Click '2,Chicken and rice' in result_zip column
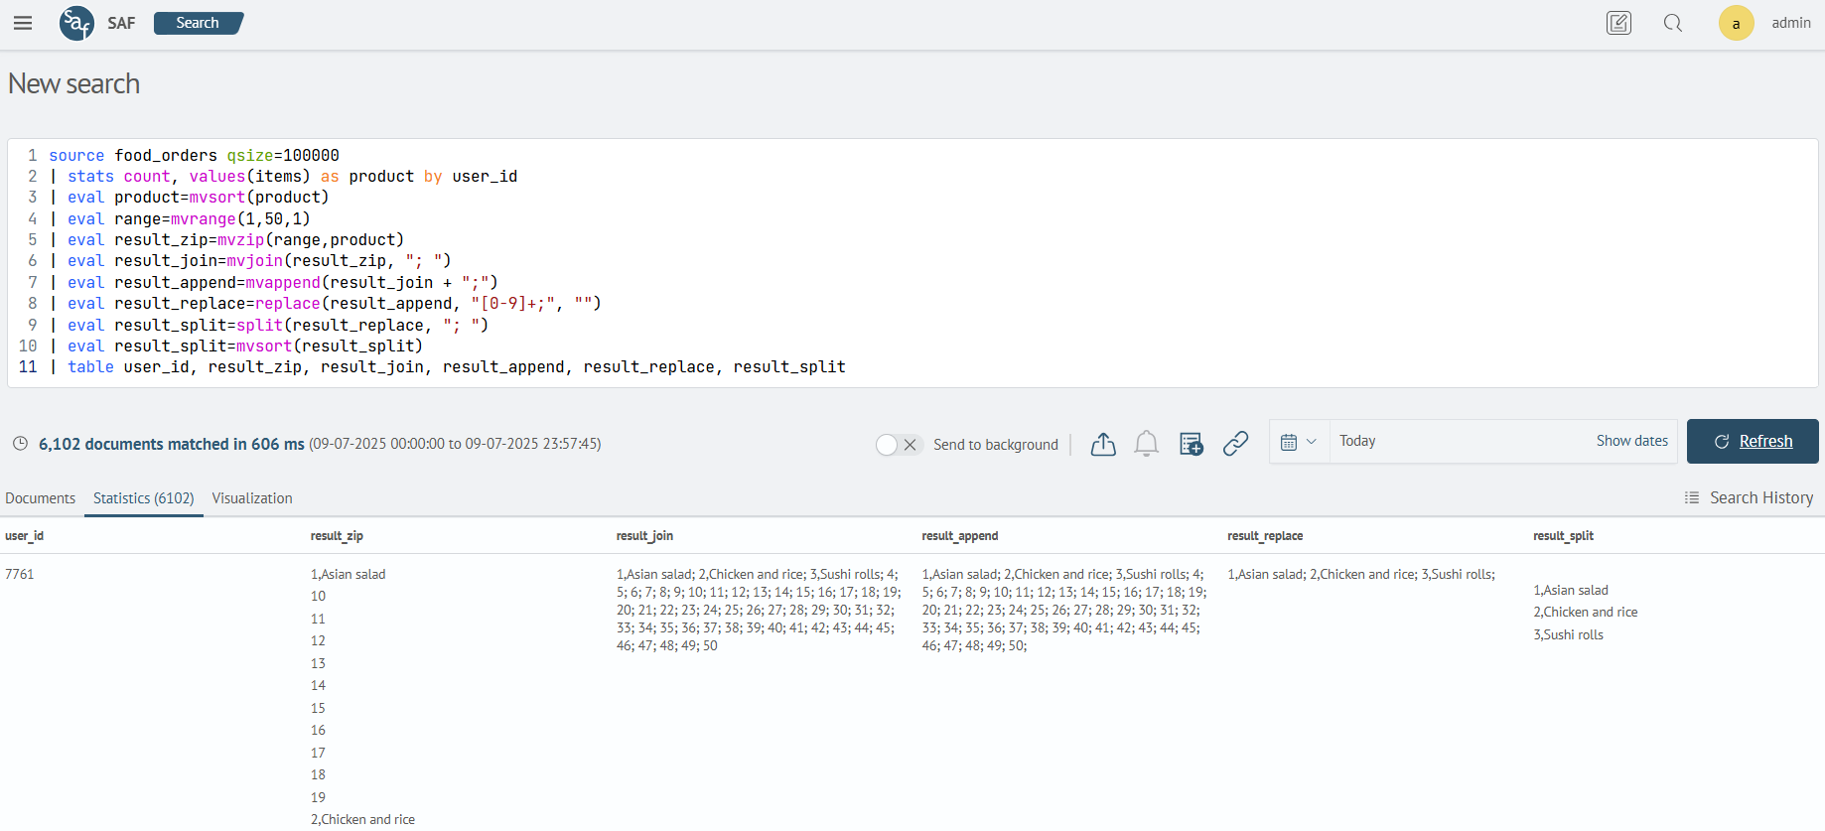This screenshot has width=1825, height=831. 362,820
